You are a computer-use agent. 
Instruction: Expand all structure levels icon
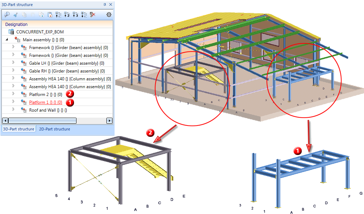point(84,15)
